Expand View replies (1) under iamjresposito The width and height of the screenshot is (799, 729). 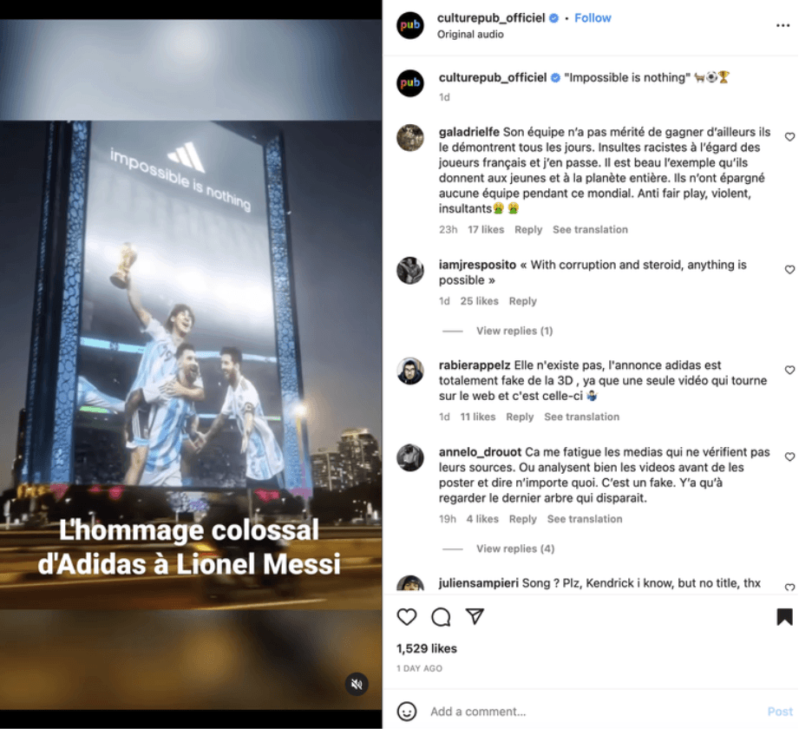point(514,331)
